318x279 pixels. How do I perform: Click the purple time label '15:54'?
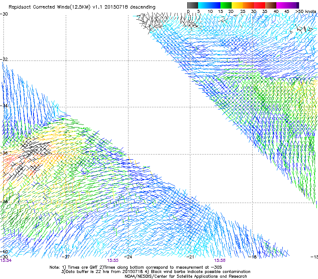[6, 261]
